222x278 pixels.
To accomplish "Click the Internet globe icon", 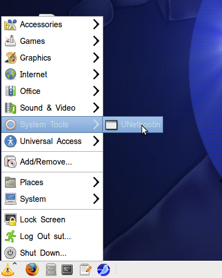I will pos(11,74).
